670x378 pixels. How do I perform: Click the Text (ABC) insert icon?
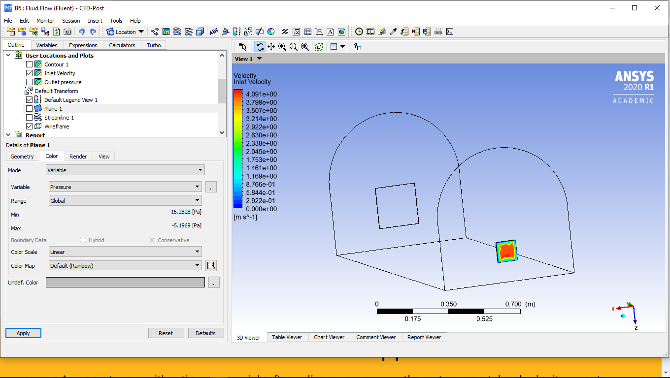[x=214, y=31]
